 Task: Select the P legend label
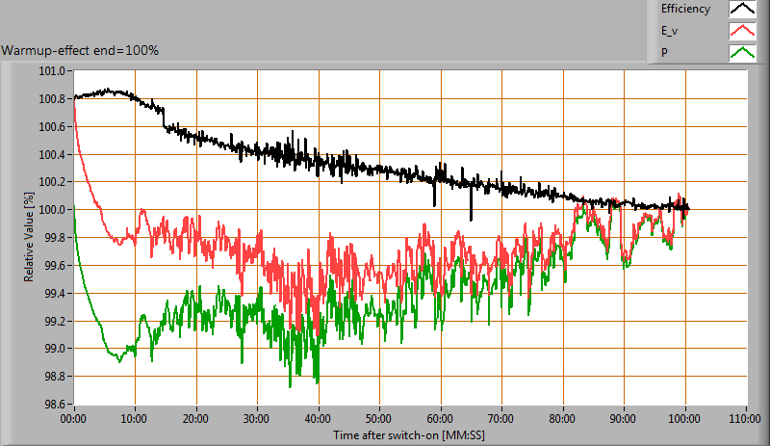[664, 52]
